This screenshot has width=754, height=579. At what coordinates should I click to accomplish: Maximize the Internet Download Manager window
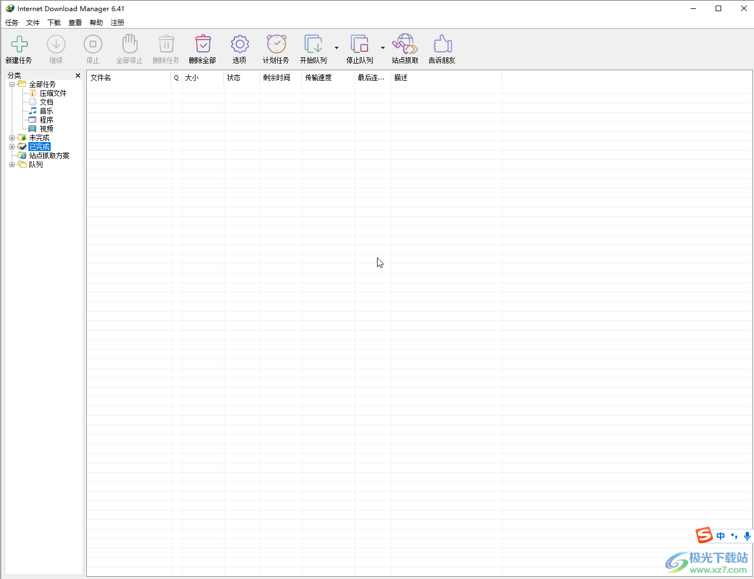click(x=718, y=8)
